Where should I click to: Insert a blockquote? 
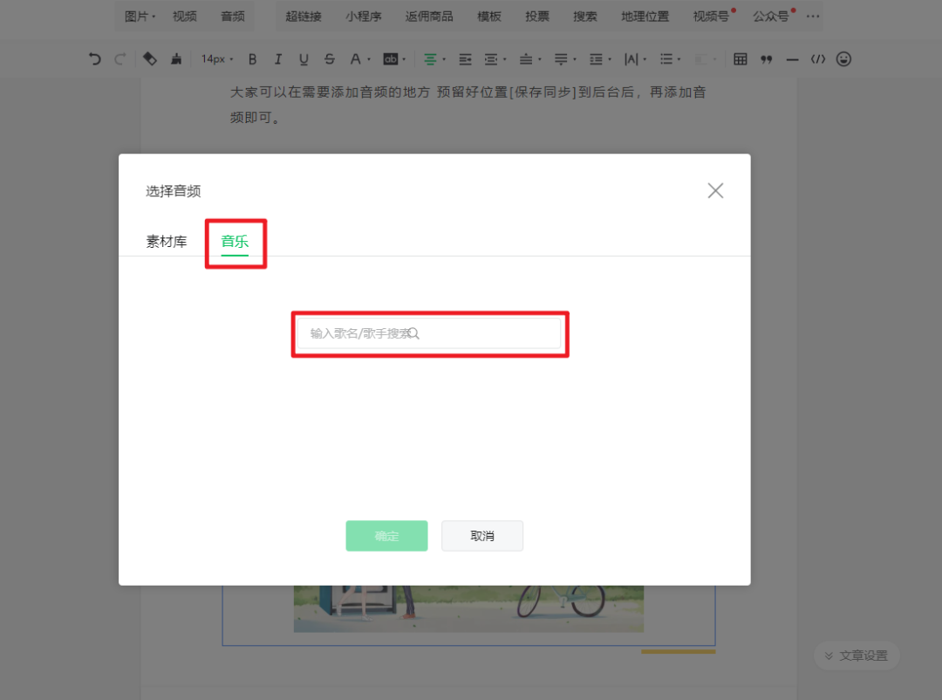point(766,59)
